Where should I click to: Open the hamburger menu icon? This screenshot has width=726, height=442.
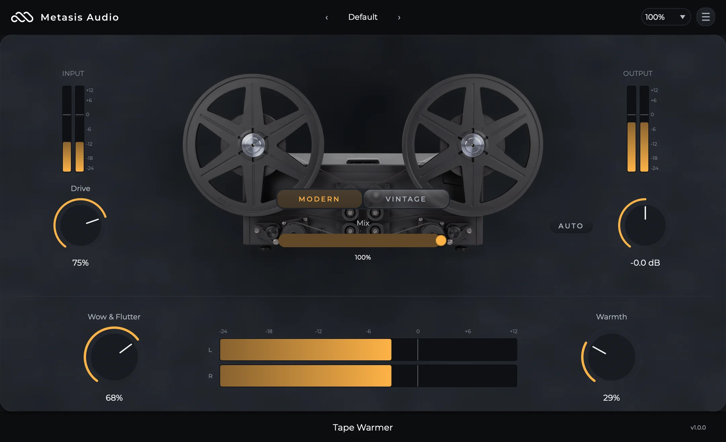tap(705, 17)
